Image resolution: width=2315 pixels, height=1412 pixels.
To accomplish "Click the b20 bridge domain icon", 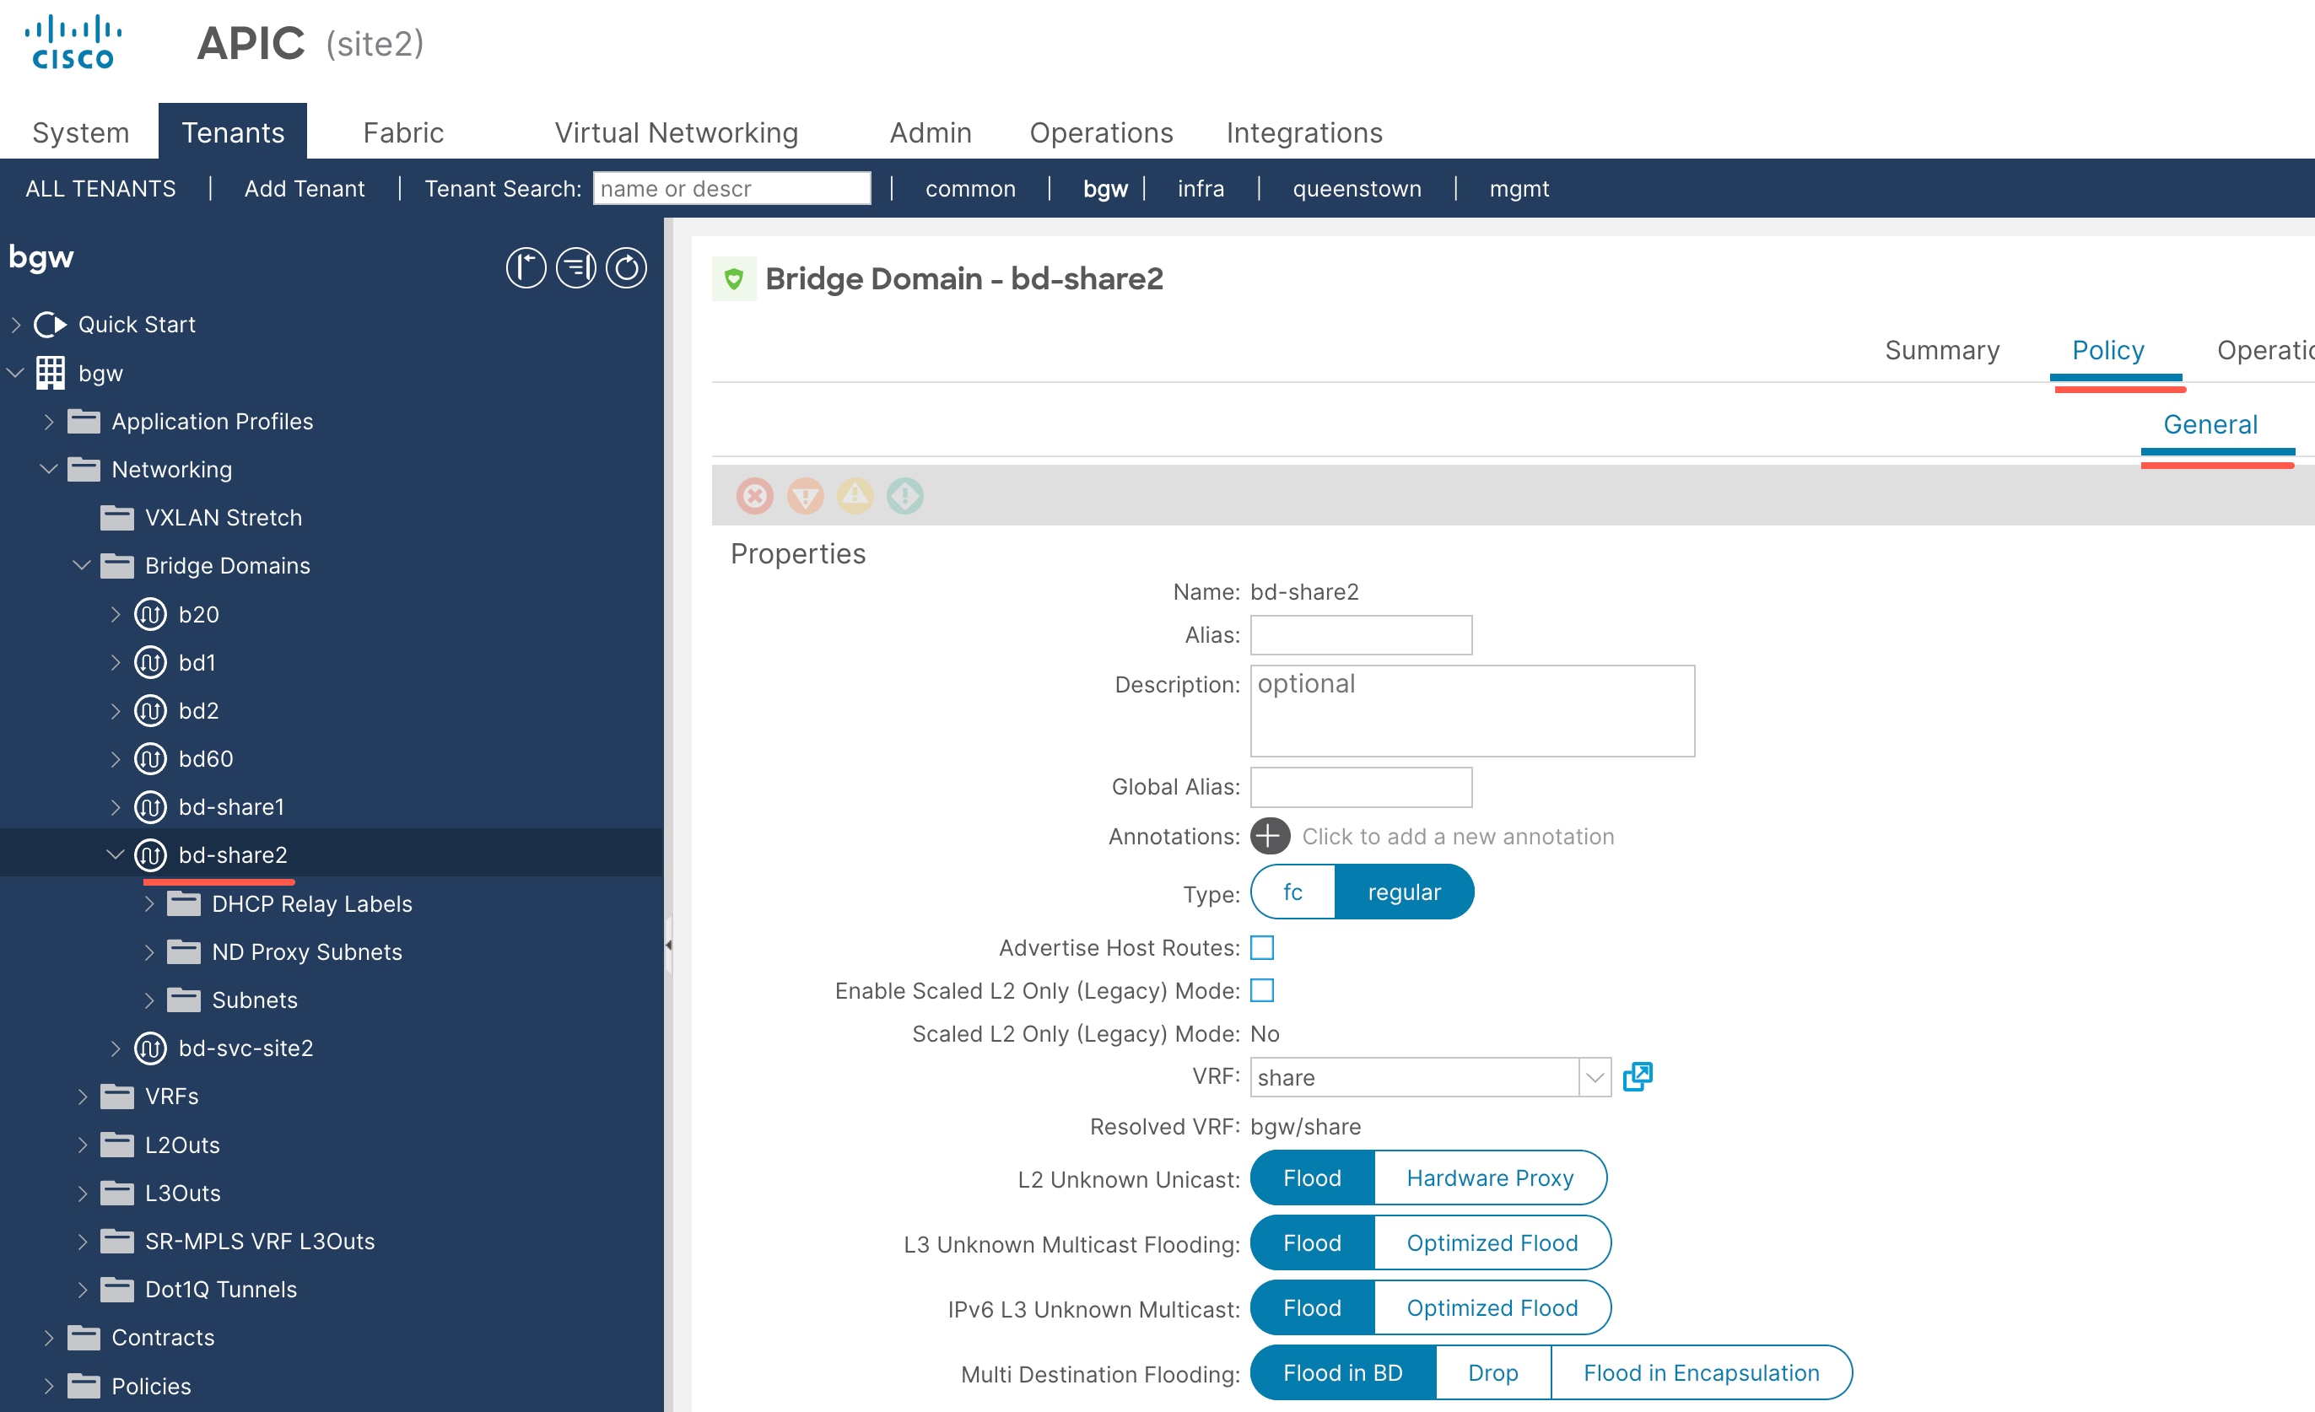I will (x=150, y=614).
